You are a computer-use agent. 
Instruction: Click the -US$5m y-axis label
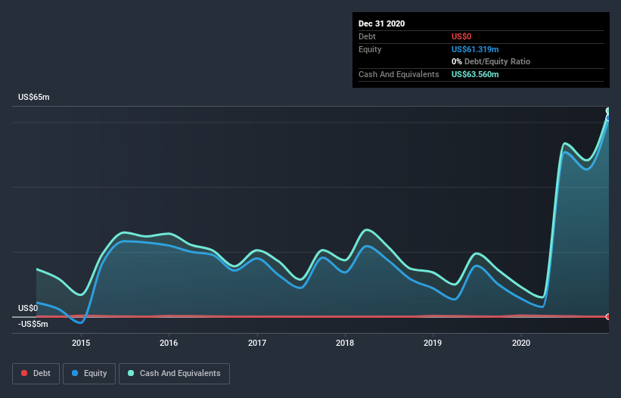tap(33, 325)
